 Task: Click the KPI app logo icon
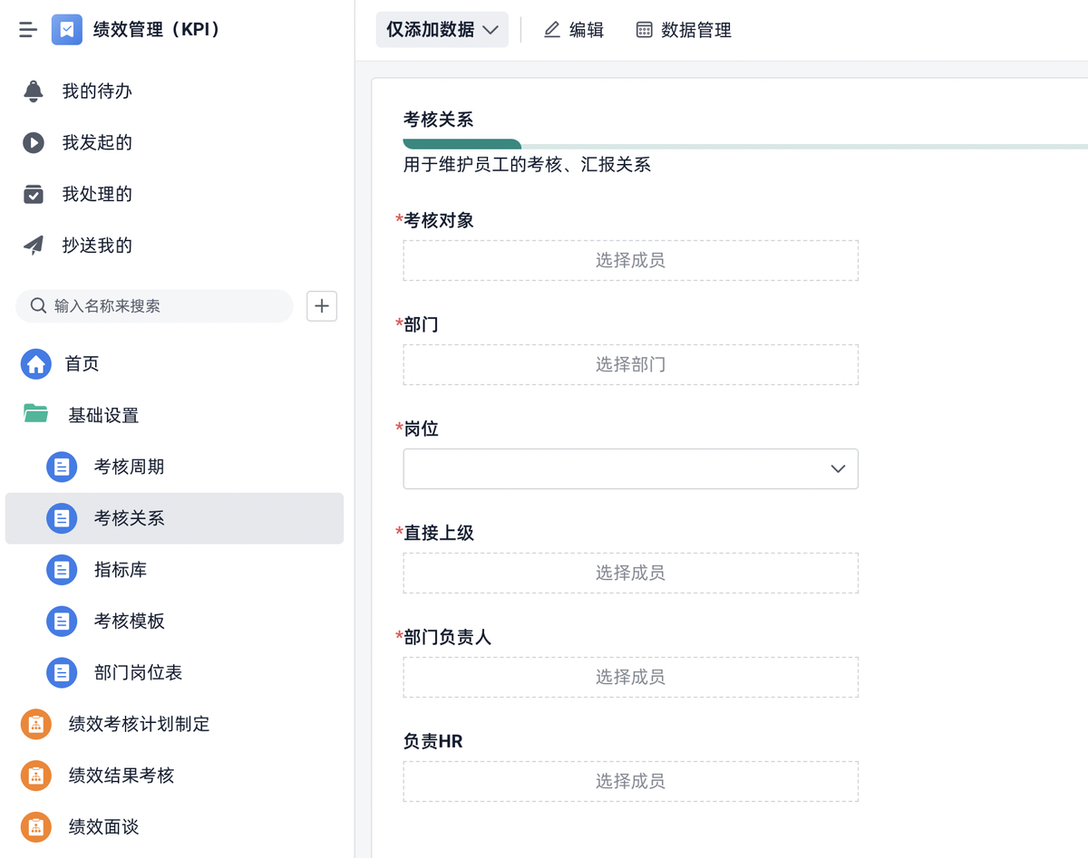tap(67, 30)
